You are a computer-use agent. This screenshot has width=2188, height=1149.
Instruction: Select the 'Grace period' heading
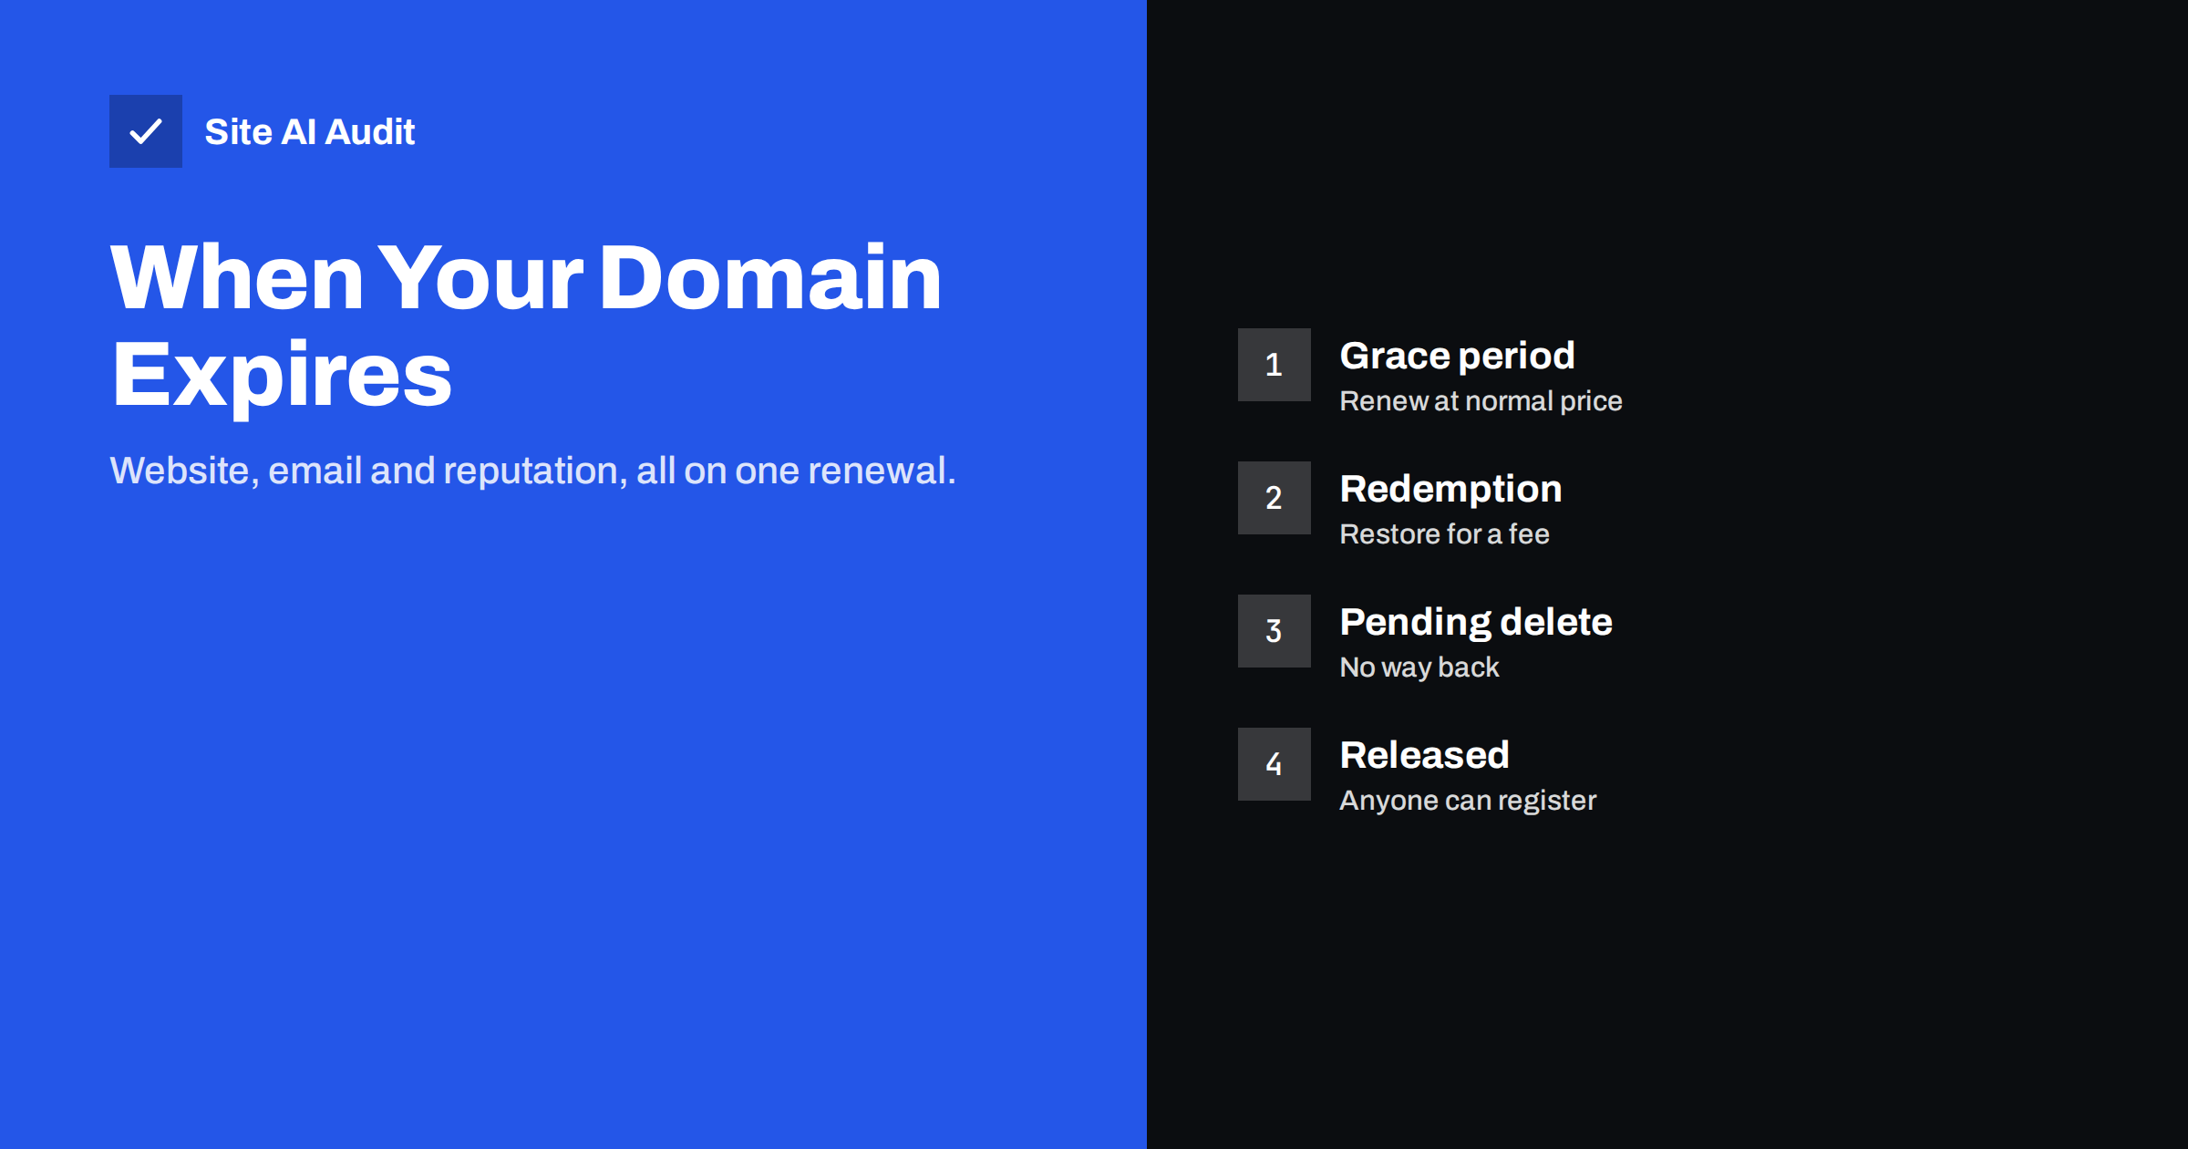[1457, 356]
